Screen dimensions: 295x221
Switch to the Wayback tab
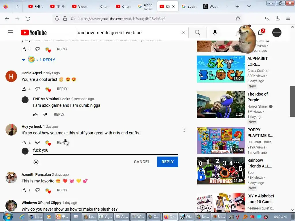211,6
